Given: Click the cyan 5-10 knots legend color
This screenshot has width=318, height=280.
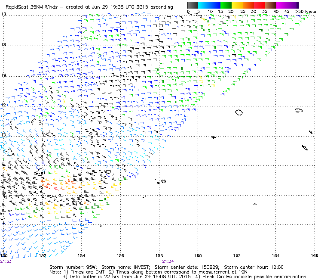Looking at the screenshot, I should click(x=204, y=5).
